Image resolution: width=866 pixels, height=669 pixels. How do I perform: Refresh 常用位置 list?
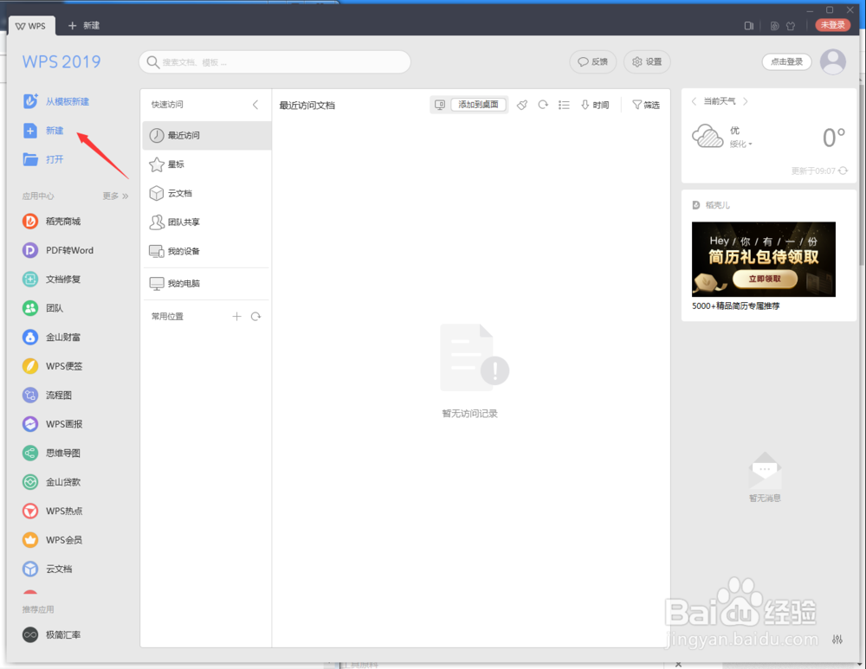click(255, 316)
